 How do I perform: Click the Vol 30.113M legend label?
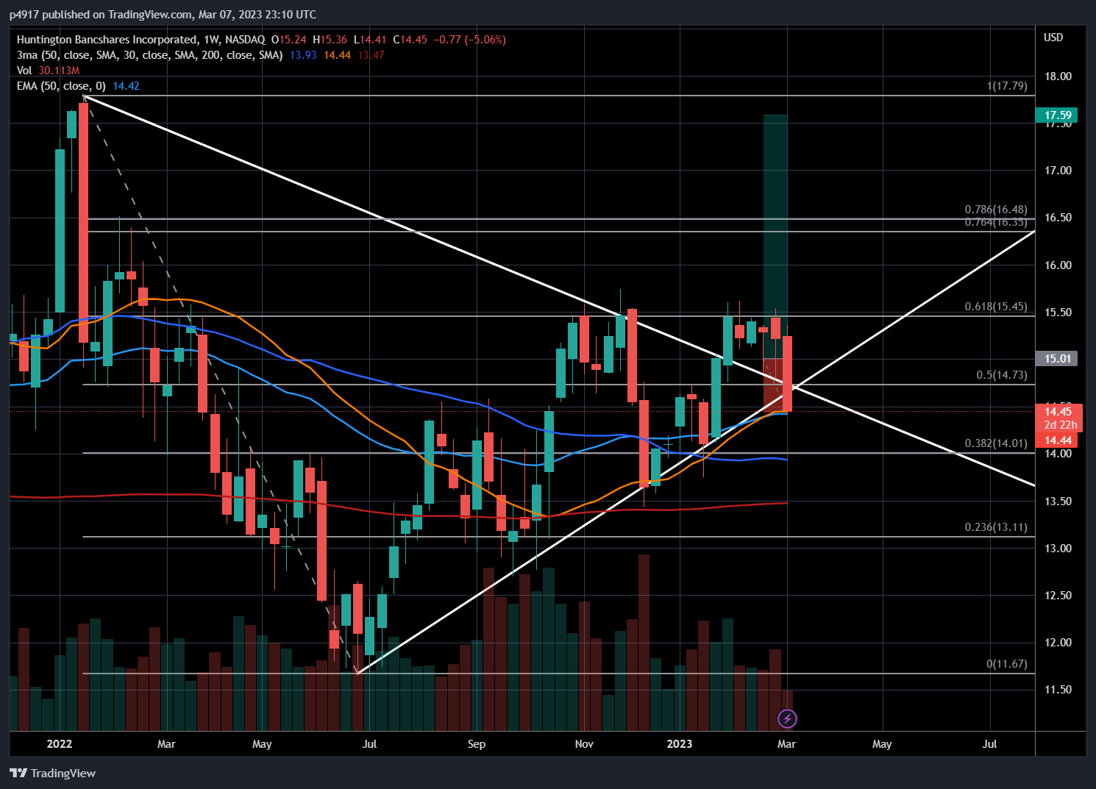click(48, 71)
